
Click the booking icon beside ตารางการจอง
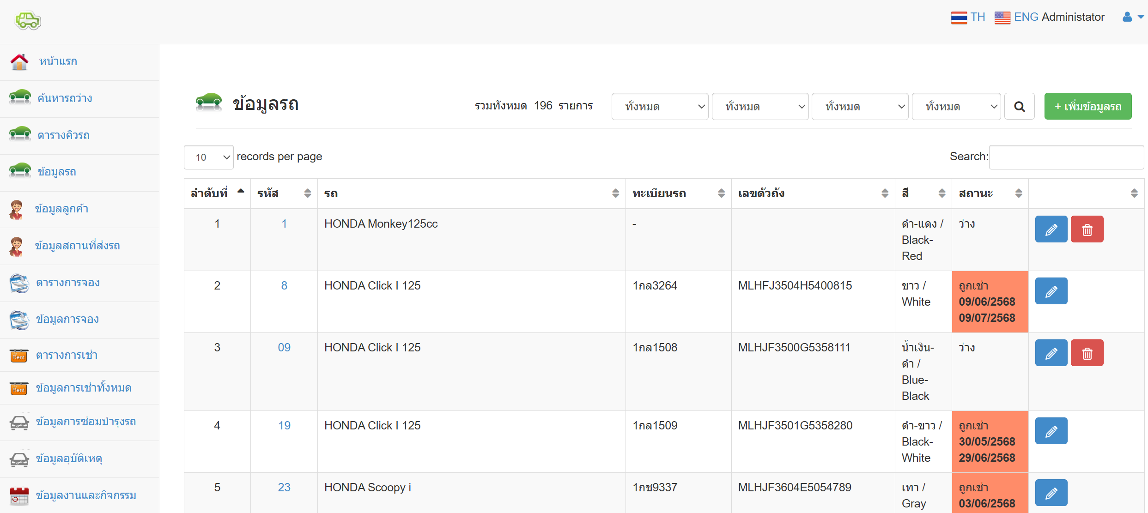coord(19,283)
